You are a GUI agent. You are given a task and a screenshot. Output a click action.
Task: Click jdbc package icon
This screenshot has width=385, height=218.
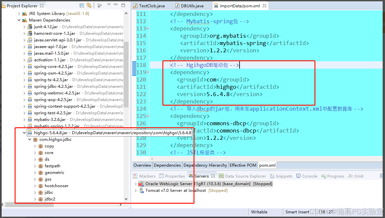coord(40,192)
